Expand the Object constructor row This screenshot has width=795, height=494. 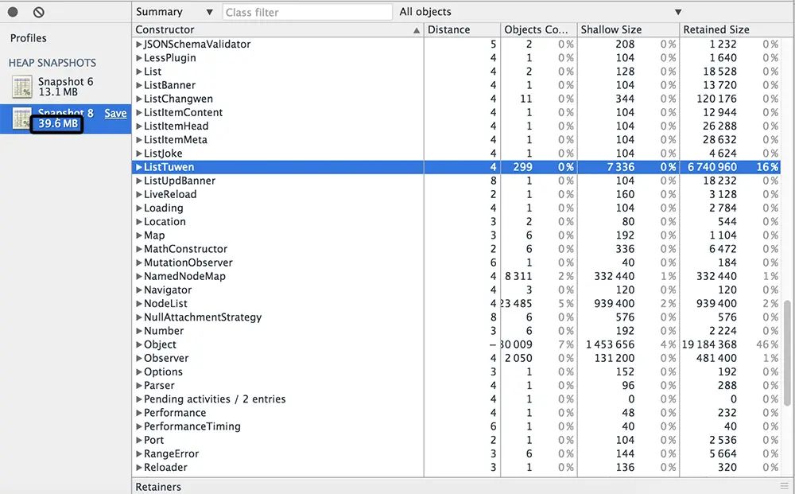[x=140, y=344]
